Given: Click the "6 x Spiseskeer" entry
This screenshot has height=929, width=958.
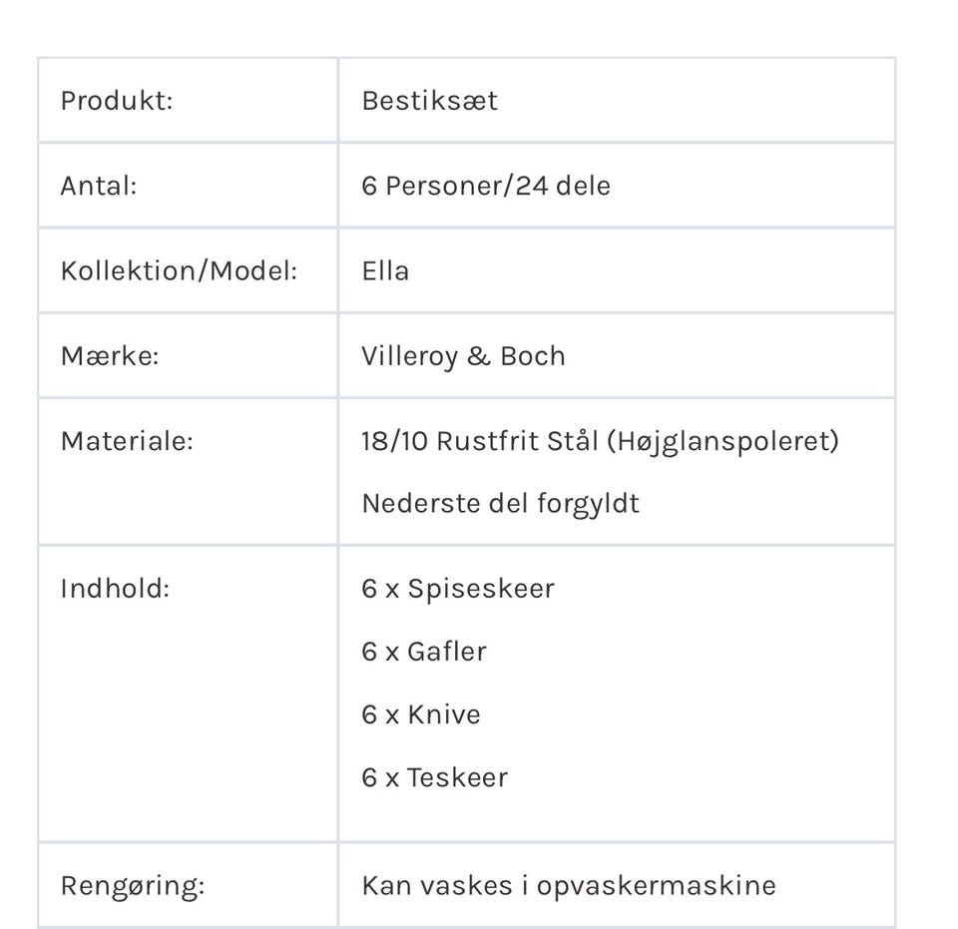Looking at the screenshot, I should [457, 588].
